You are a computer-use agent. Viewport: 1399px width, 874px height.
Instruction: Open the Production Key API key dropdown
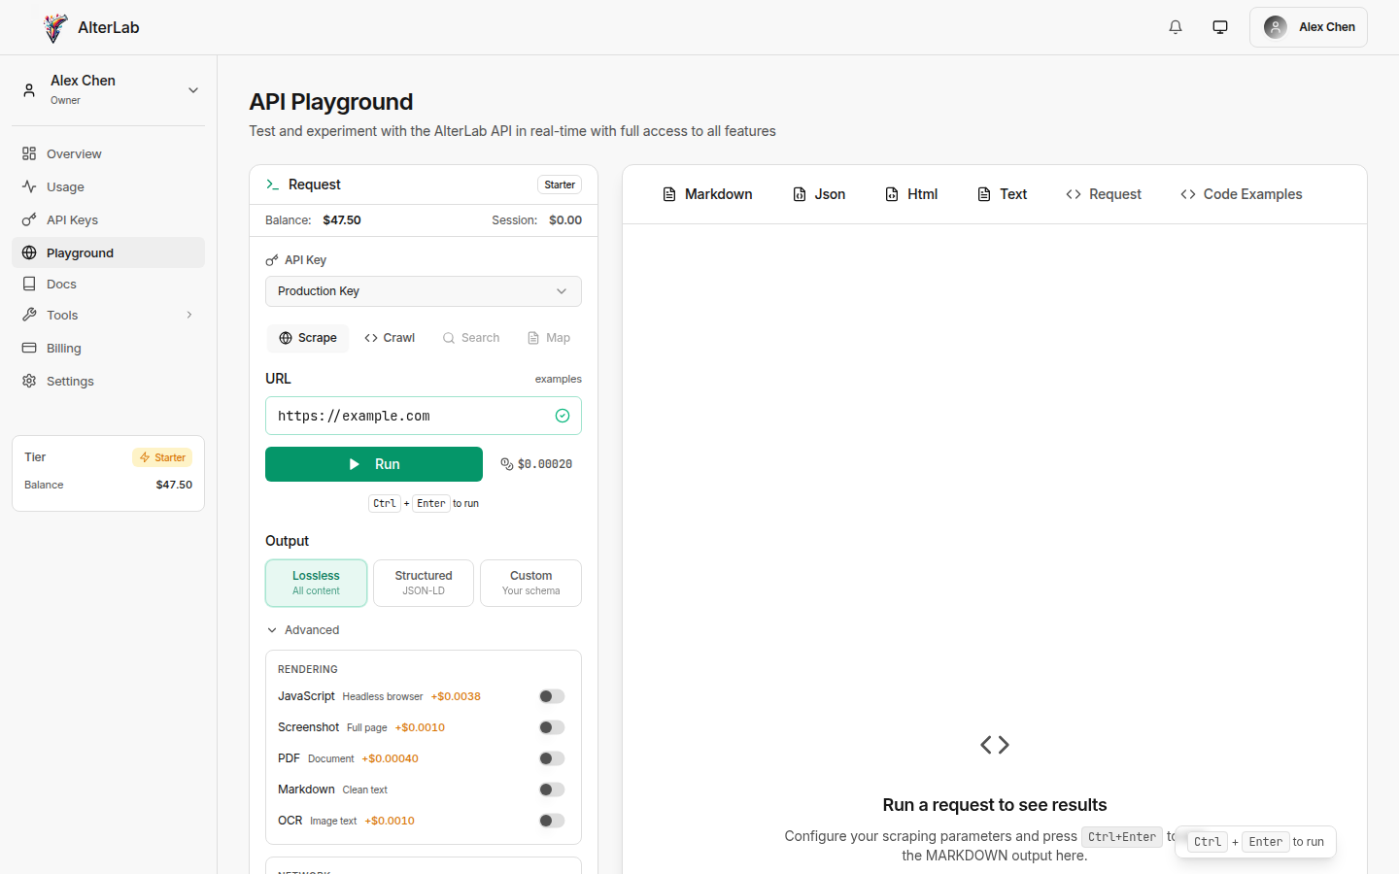click(424, 291)
